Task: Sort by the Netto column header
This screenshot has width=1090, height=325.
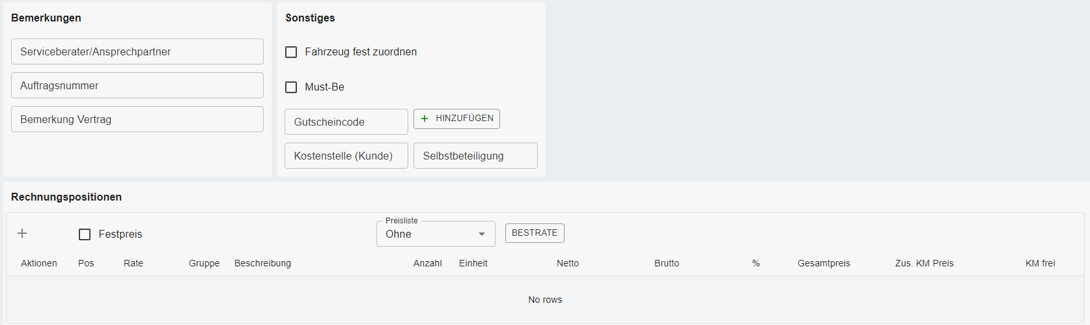Action: pyautogui.click(x=567, y=263)
